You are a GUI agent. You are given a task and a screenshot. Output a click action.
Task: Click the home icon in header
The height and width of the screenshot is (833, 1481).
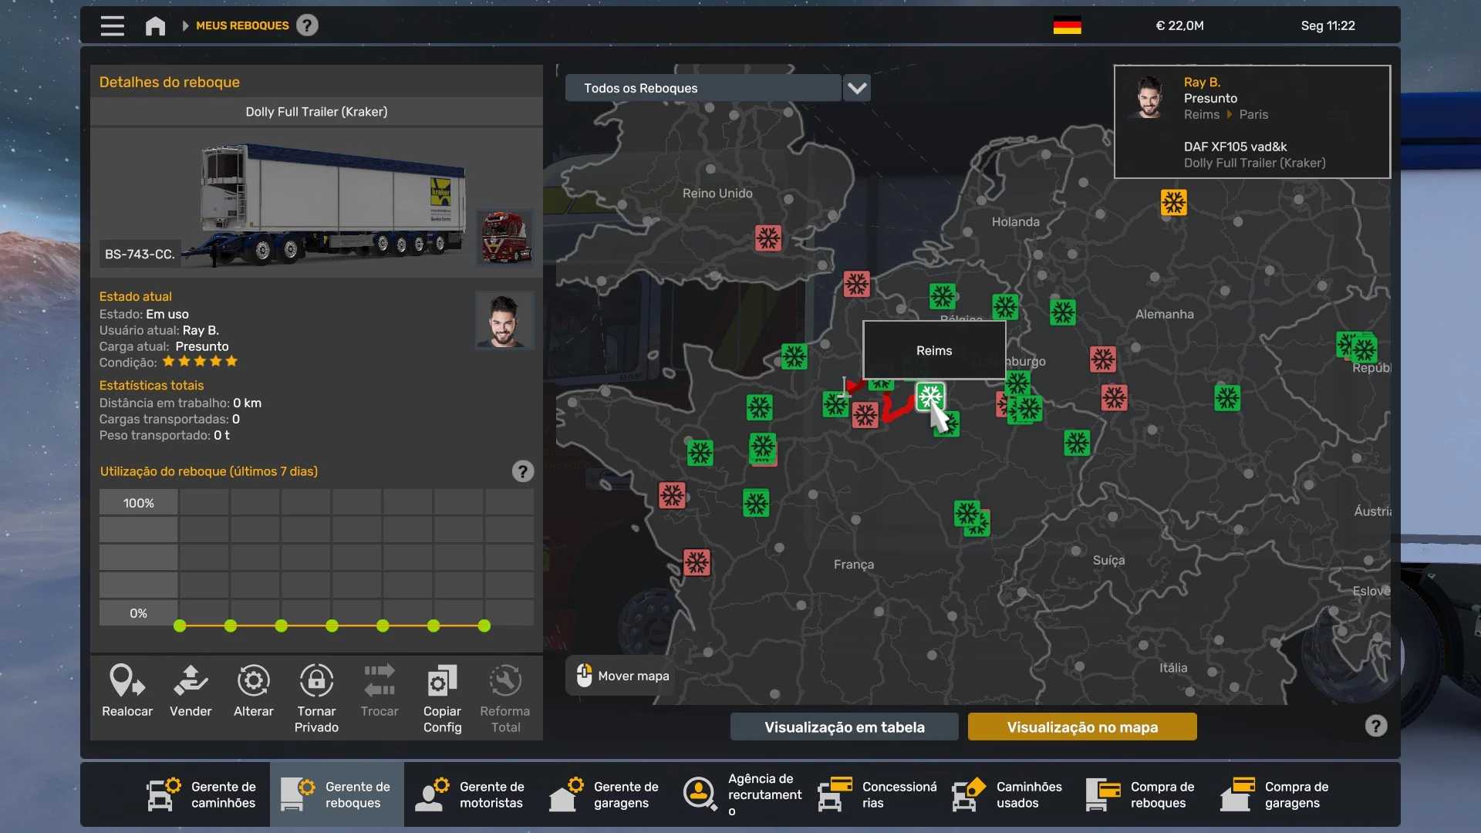(x=155, y=25)
